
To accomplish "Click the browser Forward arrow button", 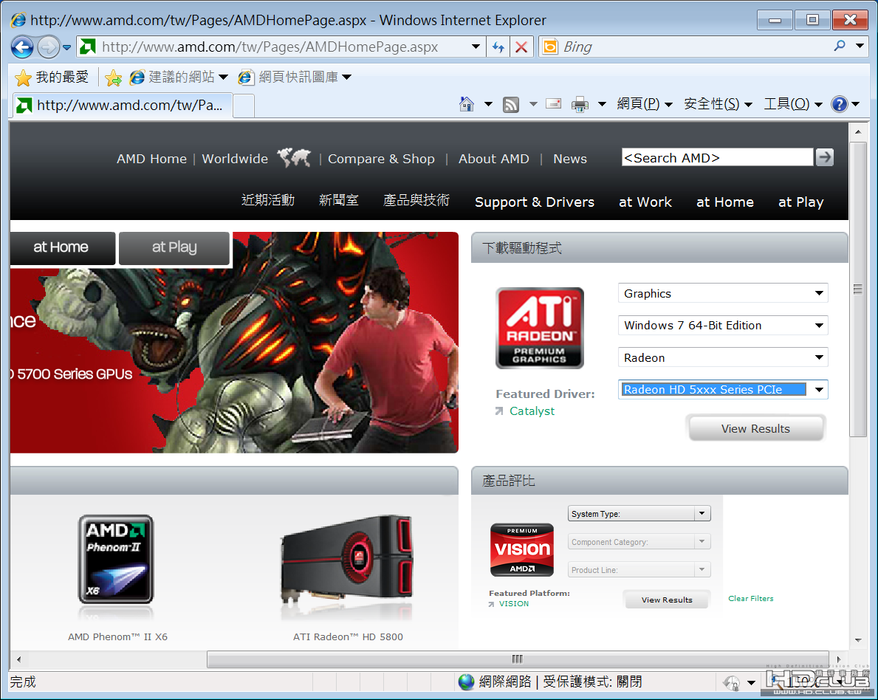I will pos(49,47).
